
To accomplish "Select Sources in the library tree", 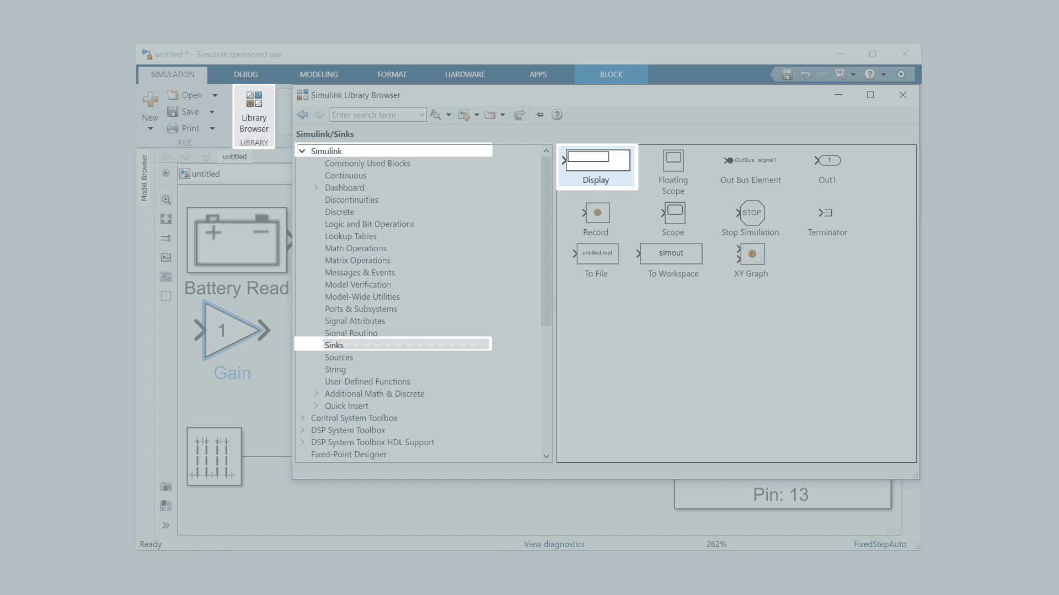I will tap(339, 358).
